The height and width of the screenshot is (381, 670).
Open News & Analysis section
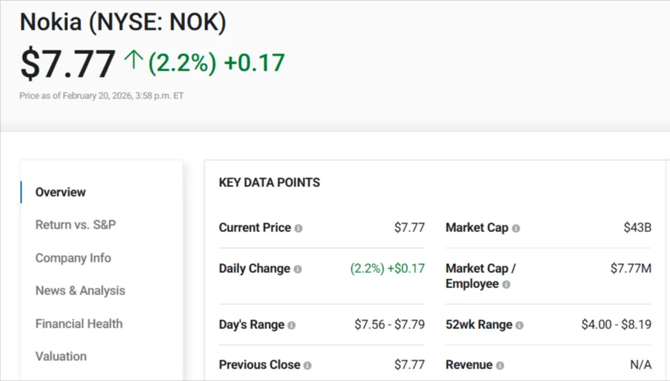80,290
